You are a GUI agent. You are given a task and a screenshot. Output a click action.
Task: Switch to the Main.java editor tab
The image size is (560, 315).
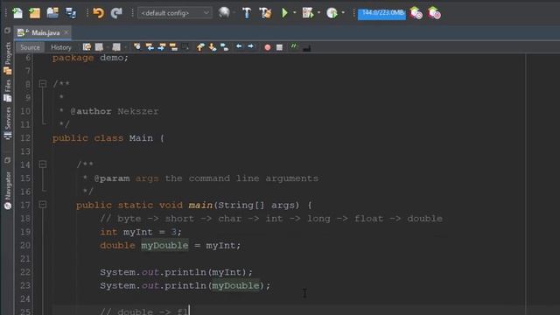tap(42, 33)
